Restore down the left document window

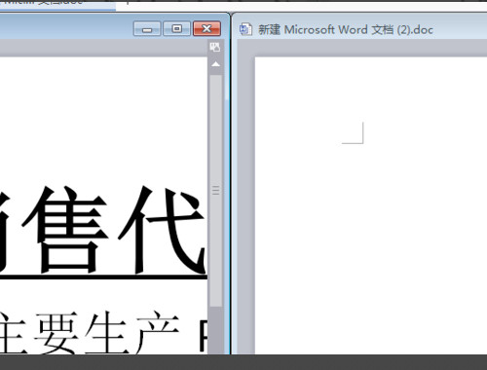[176, 29]
